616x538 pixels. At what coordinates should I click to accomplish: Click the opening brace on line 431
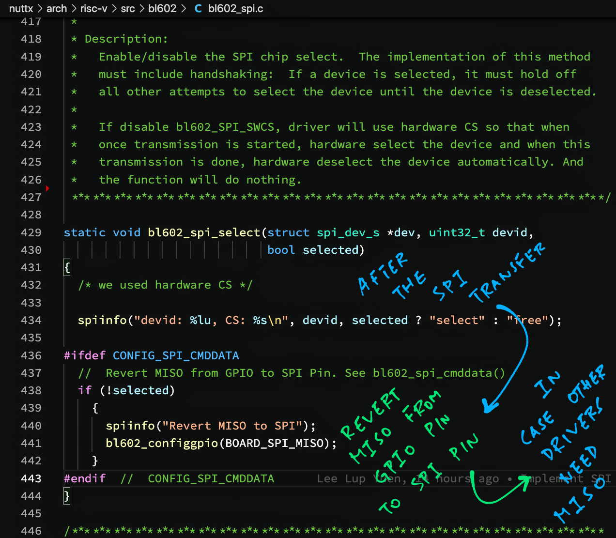click(67, 267)
